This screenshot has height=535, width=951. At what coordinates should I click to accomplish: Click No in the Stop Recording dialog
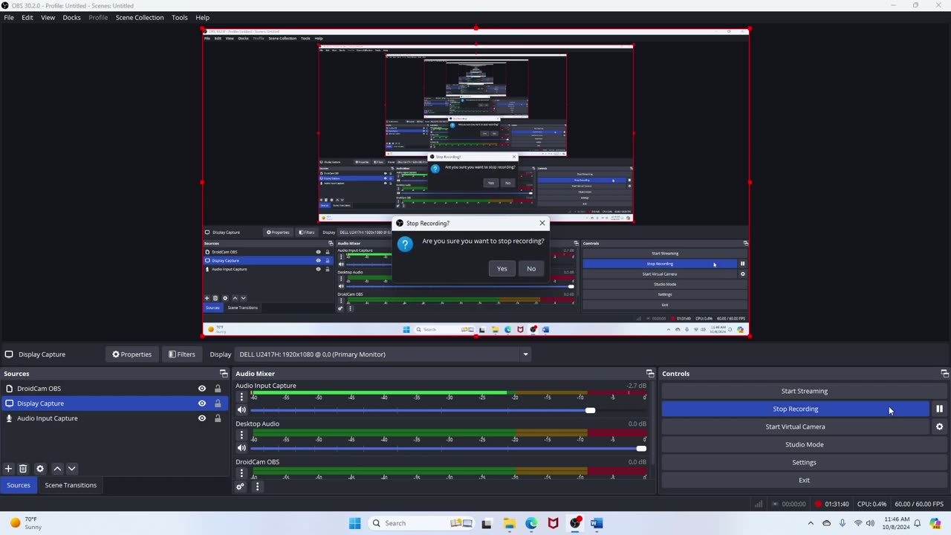click(x=531, y=268)
